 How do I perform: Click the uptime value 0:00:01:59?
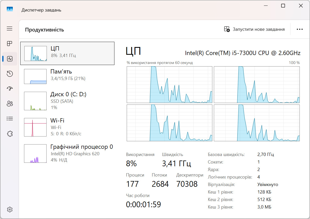[x=143, y=204]
